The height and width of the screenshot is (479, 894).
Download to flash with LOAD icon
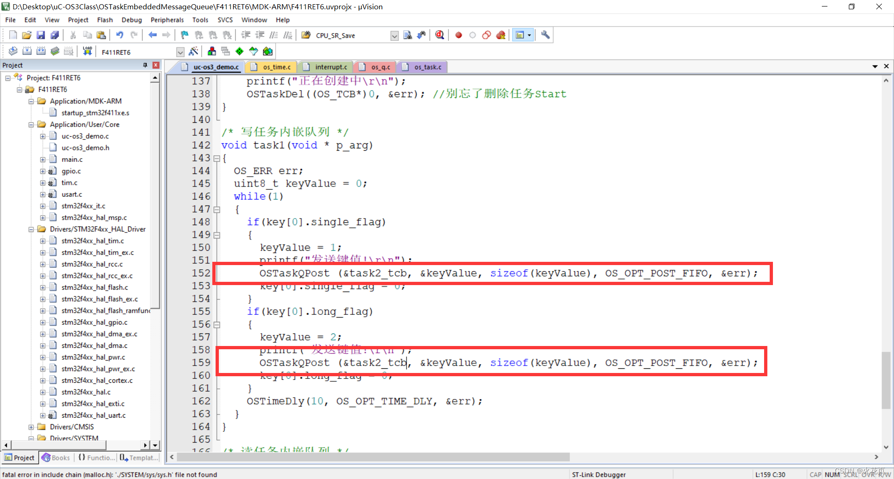pyautogui.click(x=87, y=51)
